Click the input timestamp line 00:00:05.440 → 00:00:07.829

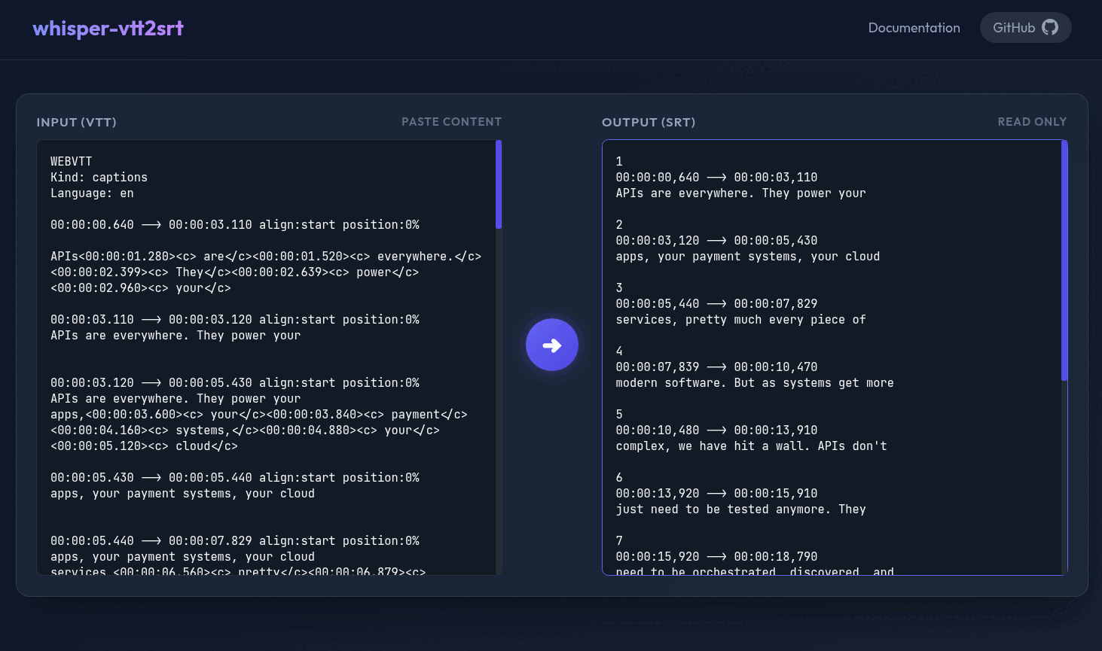[235, 541]
